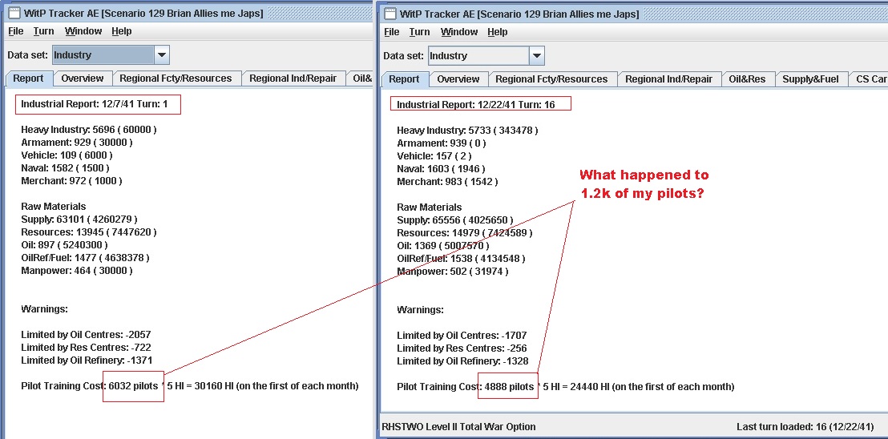Select Report tab in right window
This screenshot has width=888, height=439.
(x=404, y=79)
